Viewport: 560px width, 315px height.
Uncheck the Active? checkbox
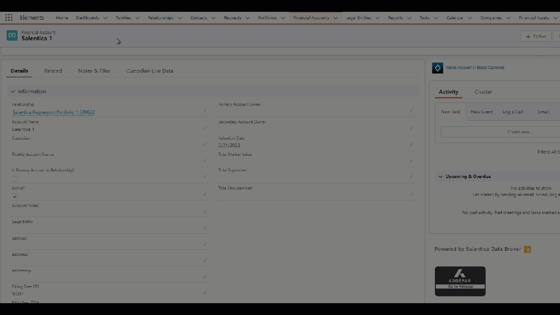[x=15, y=196]
